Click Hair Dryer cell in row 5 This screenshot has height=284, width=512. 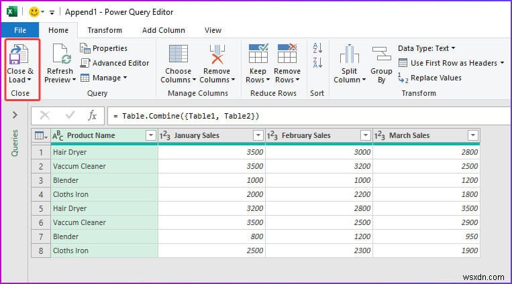105,208
